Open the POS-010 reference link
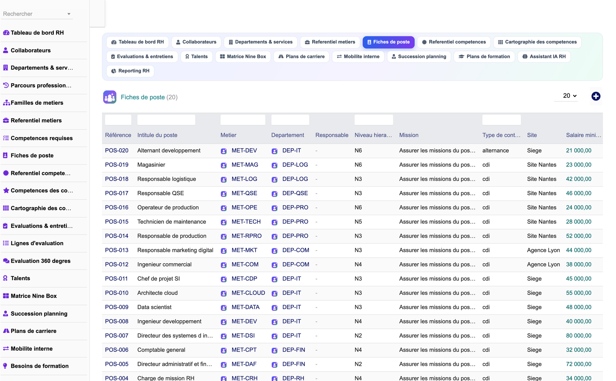The width and height of the screenshot is (616, 381). tap(117, 293)
